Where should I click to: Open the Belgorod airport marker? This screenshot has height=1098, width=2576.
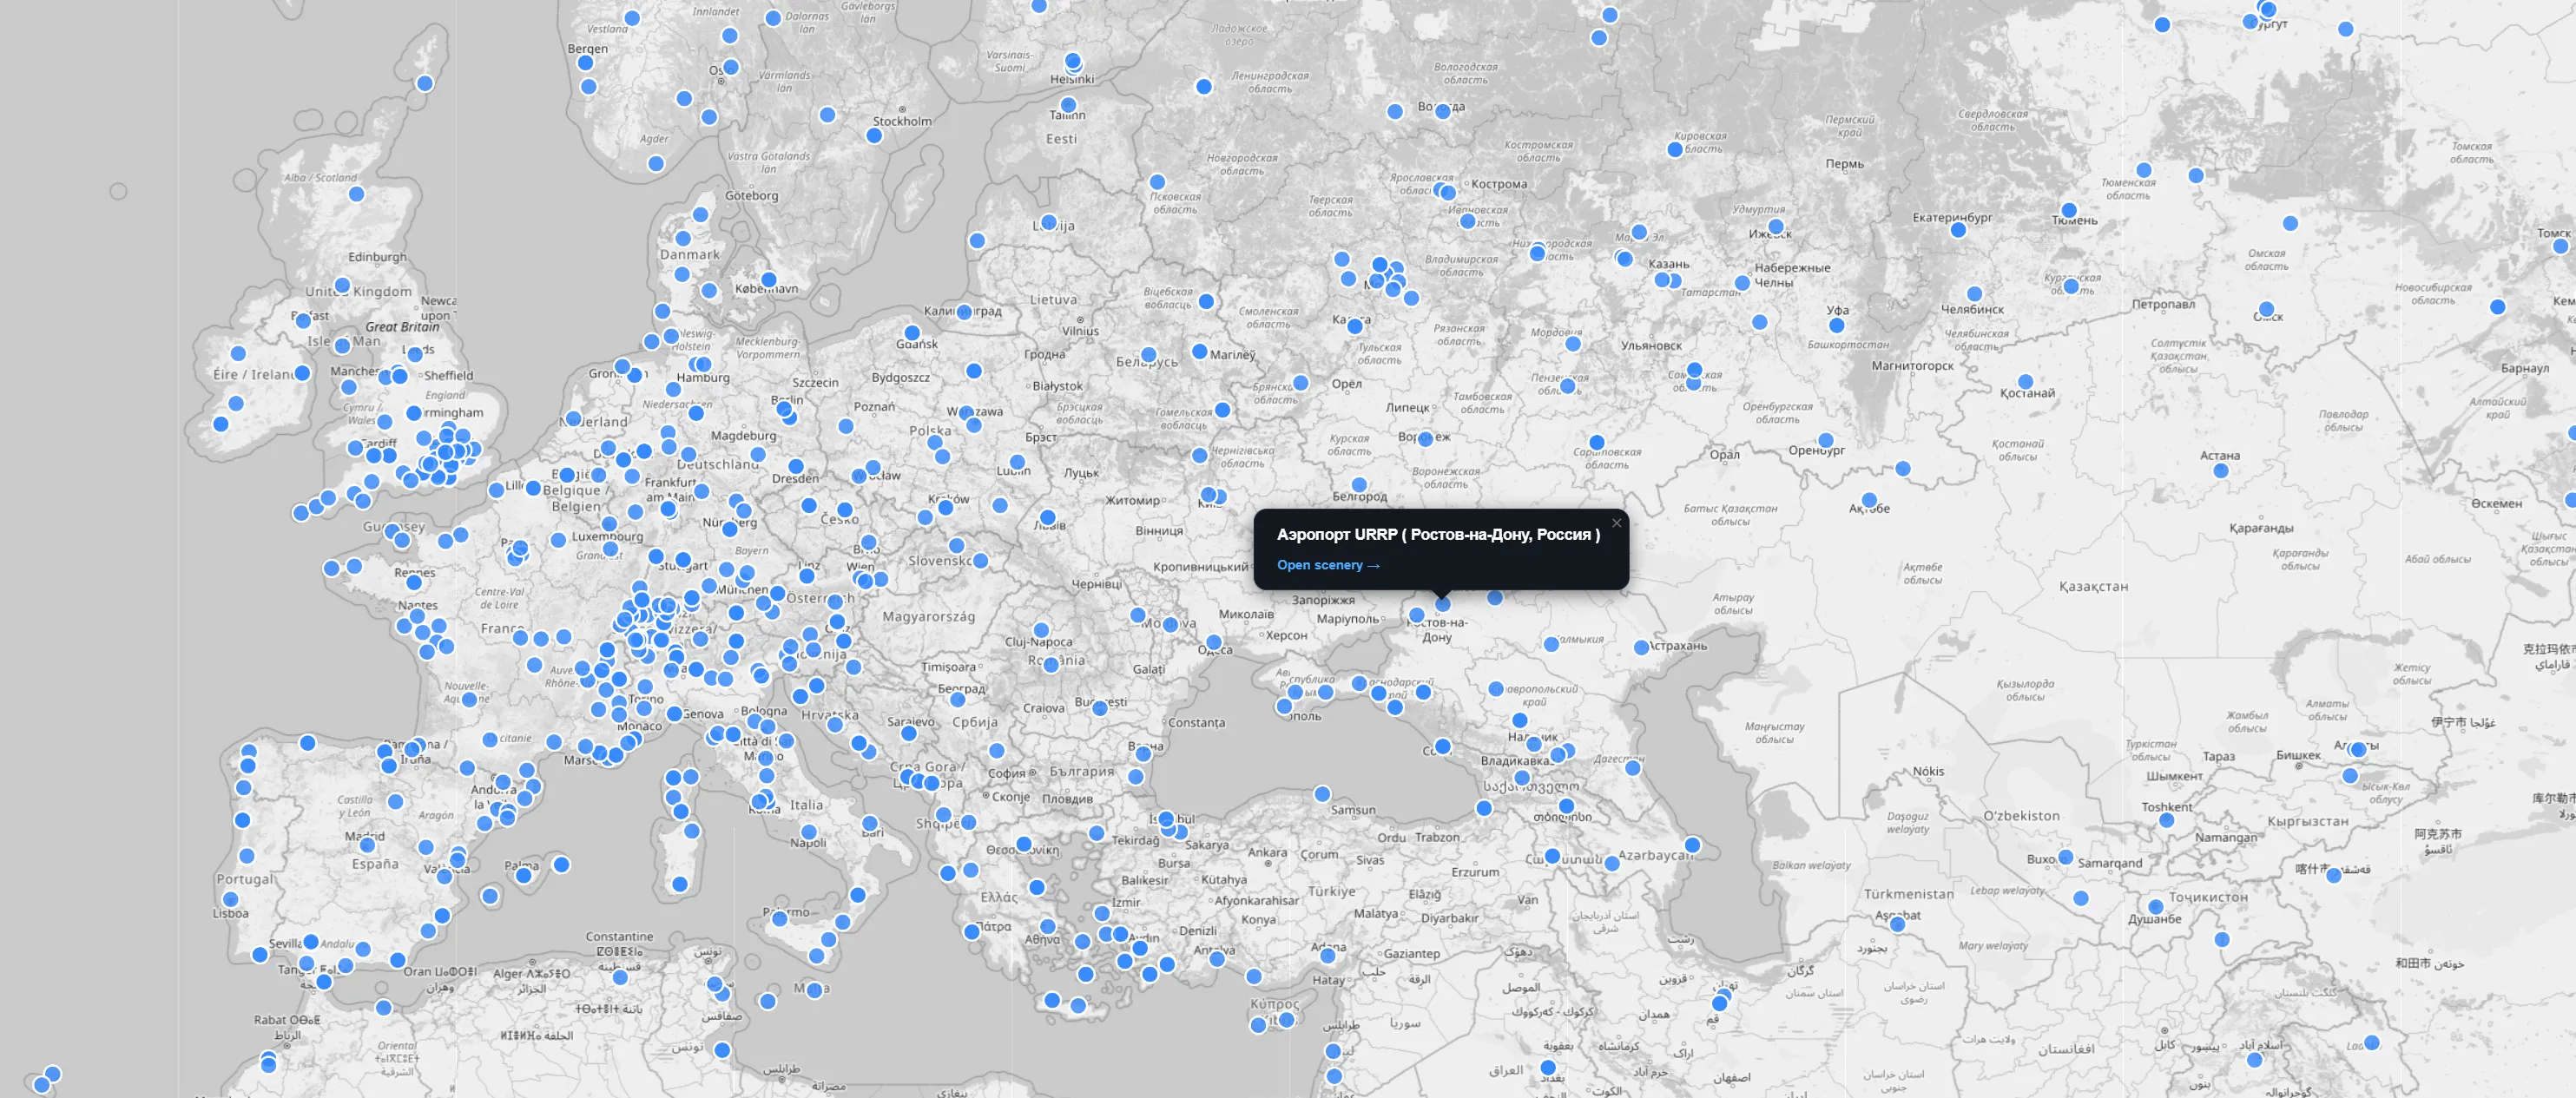point(1359,486)
